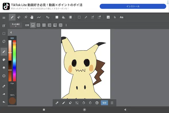Enable concentric circle ruler snap
This screenshot has width=169, height=113.
60,25
